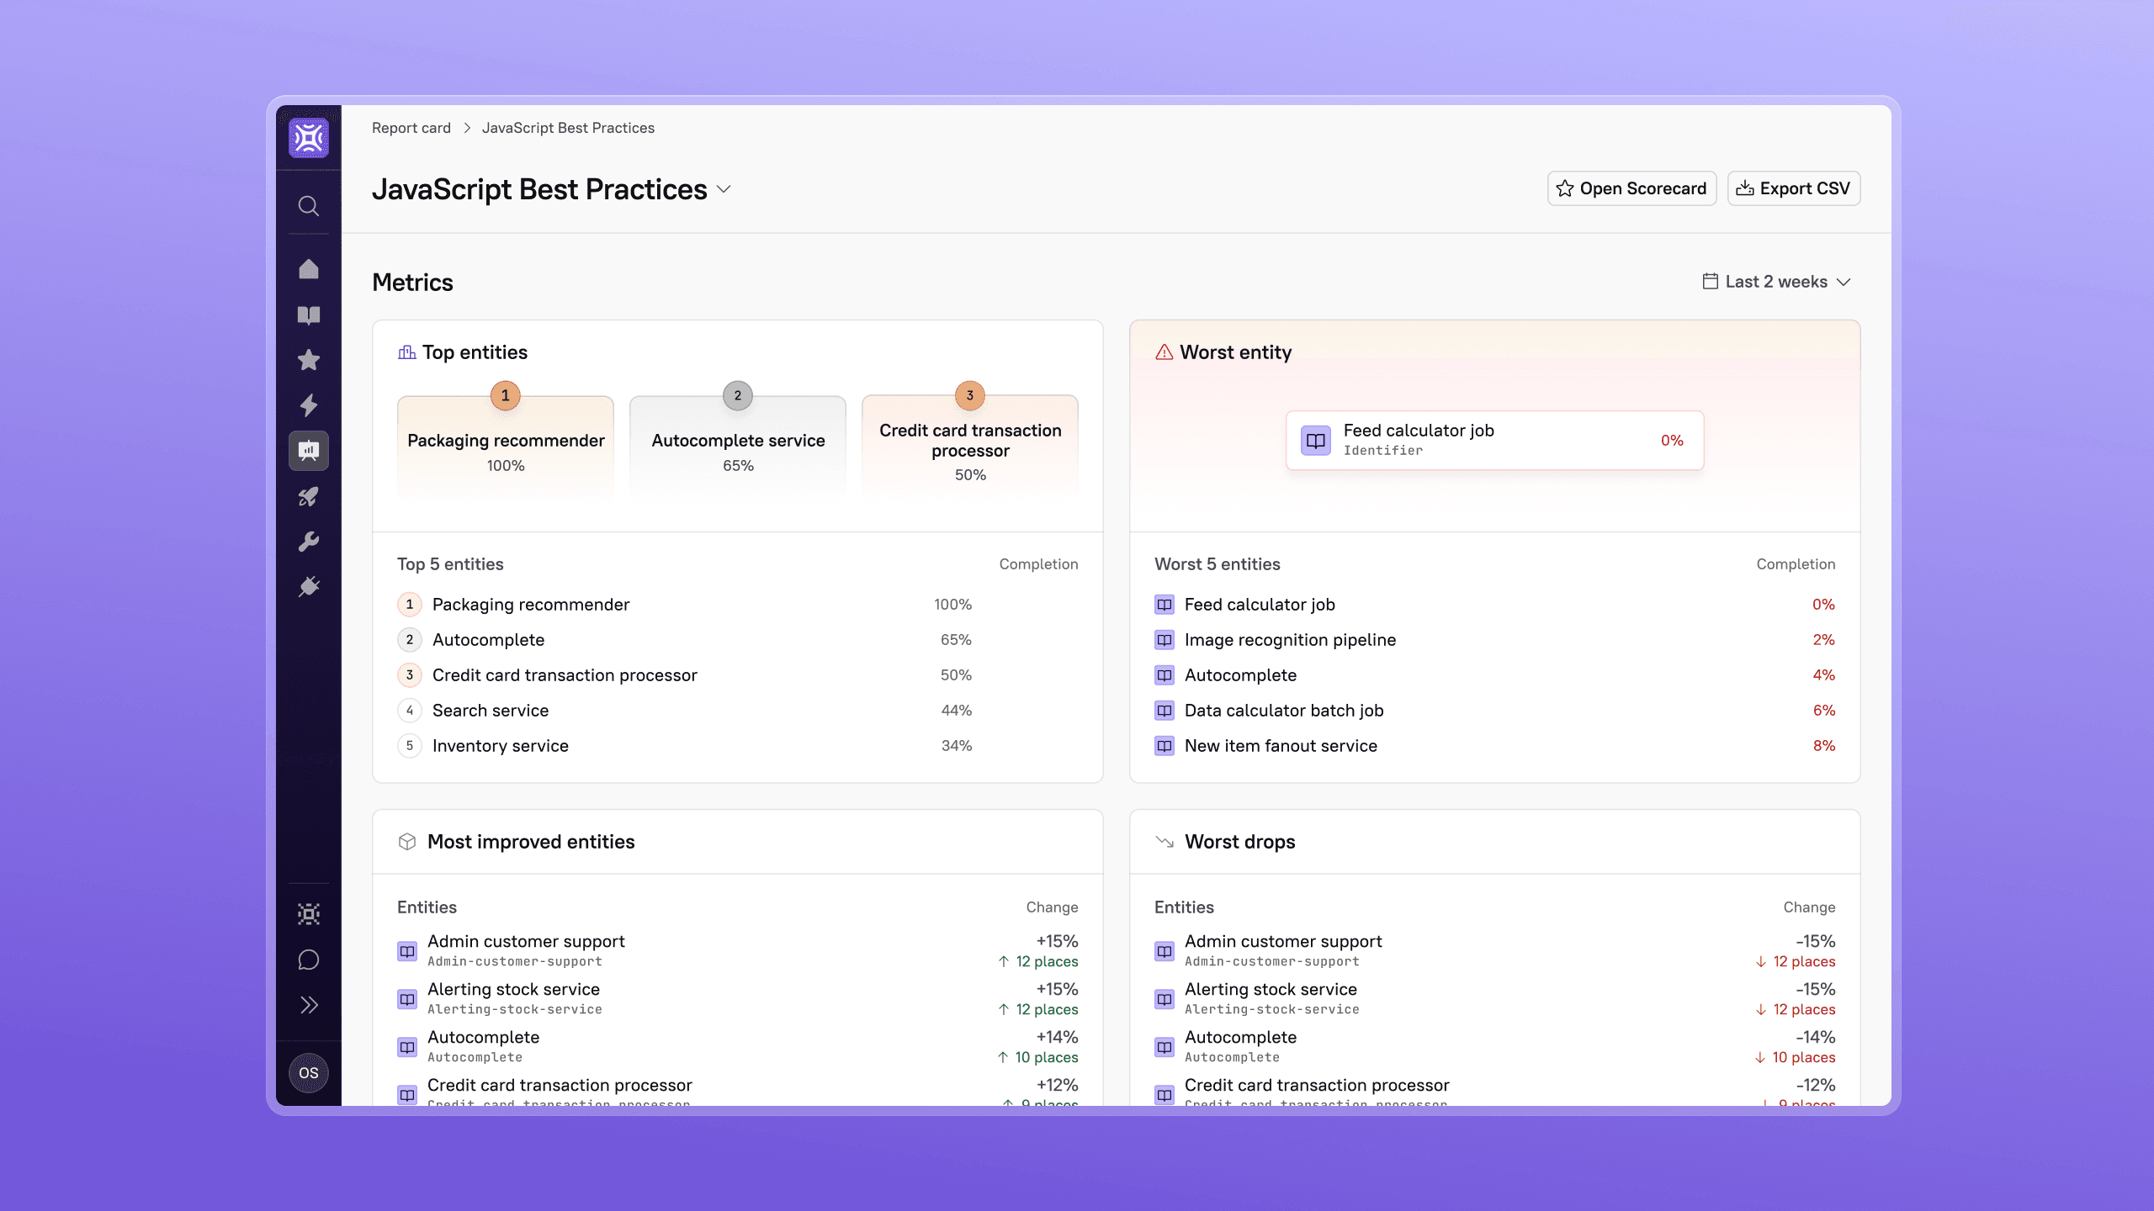Select Image recognition pipeline row
The height and width of the screenshot is (1211, 2154).
pyautogui.click(x=1495, y=640)
